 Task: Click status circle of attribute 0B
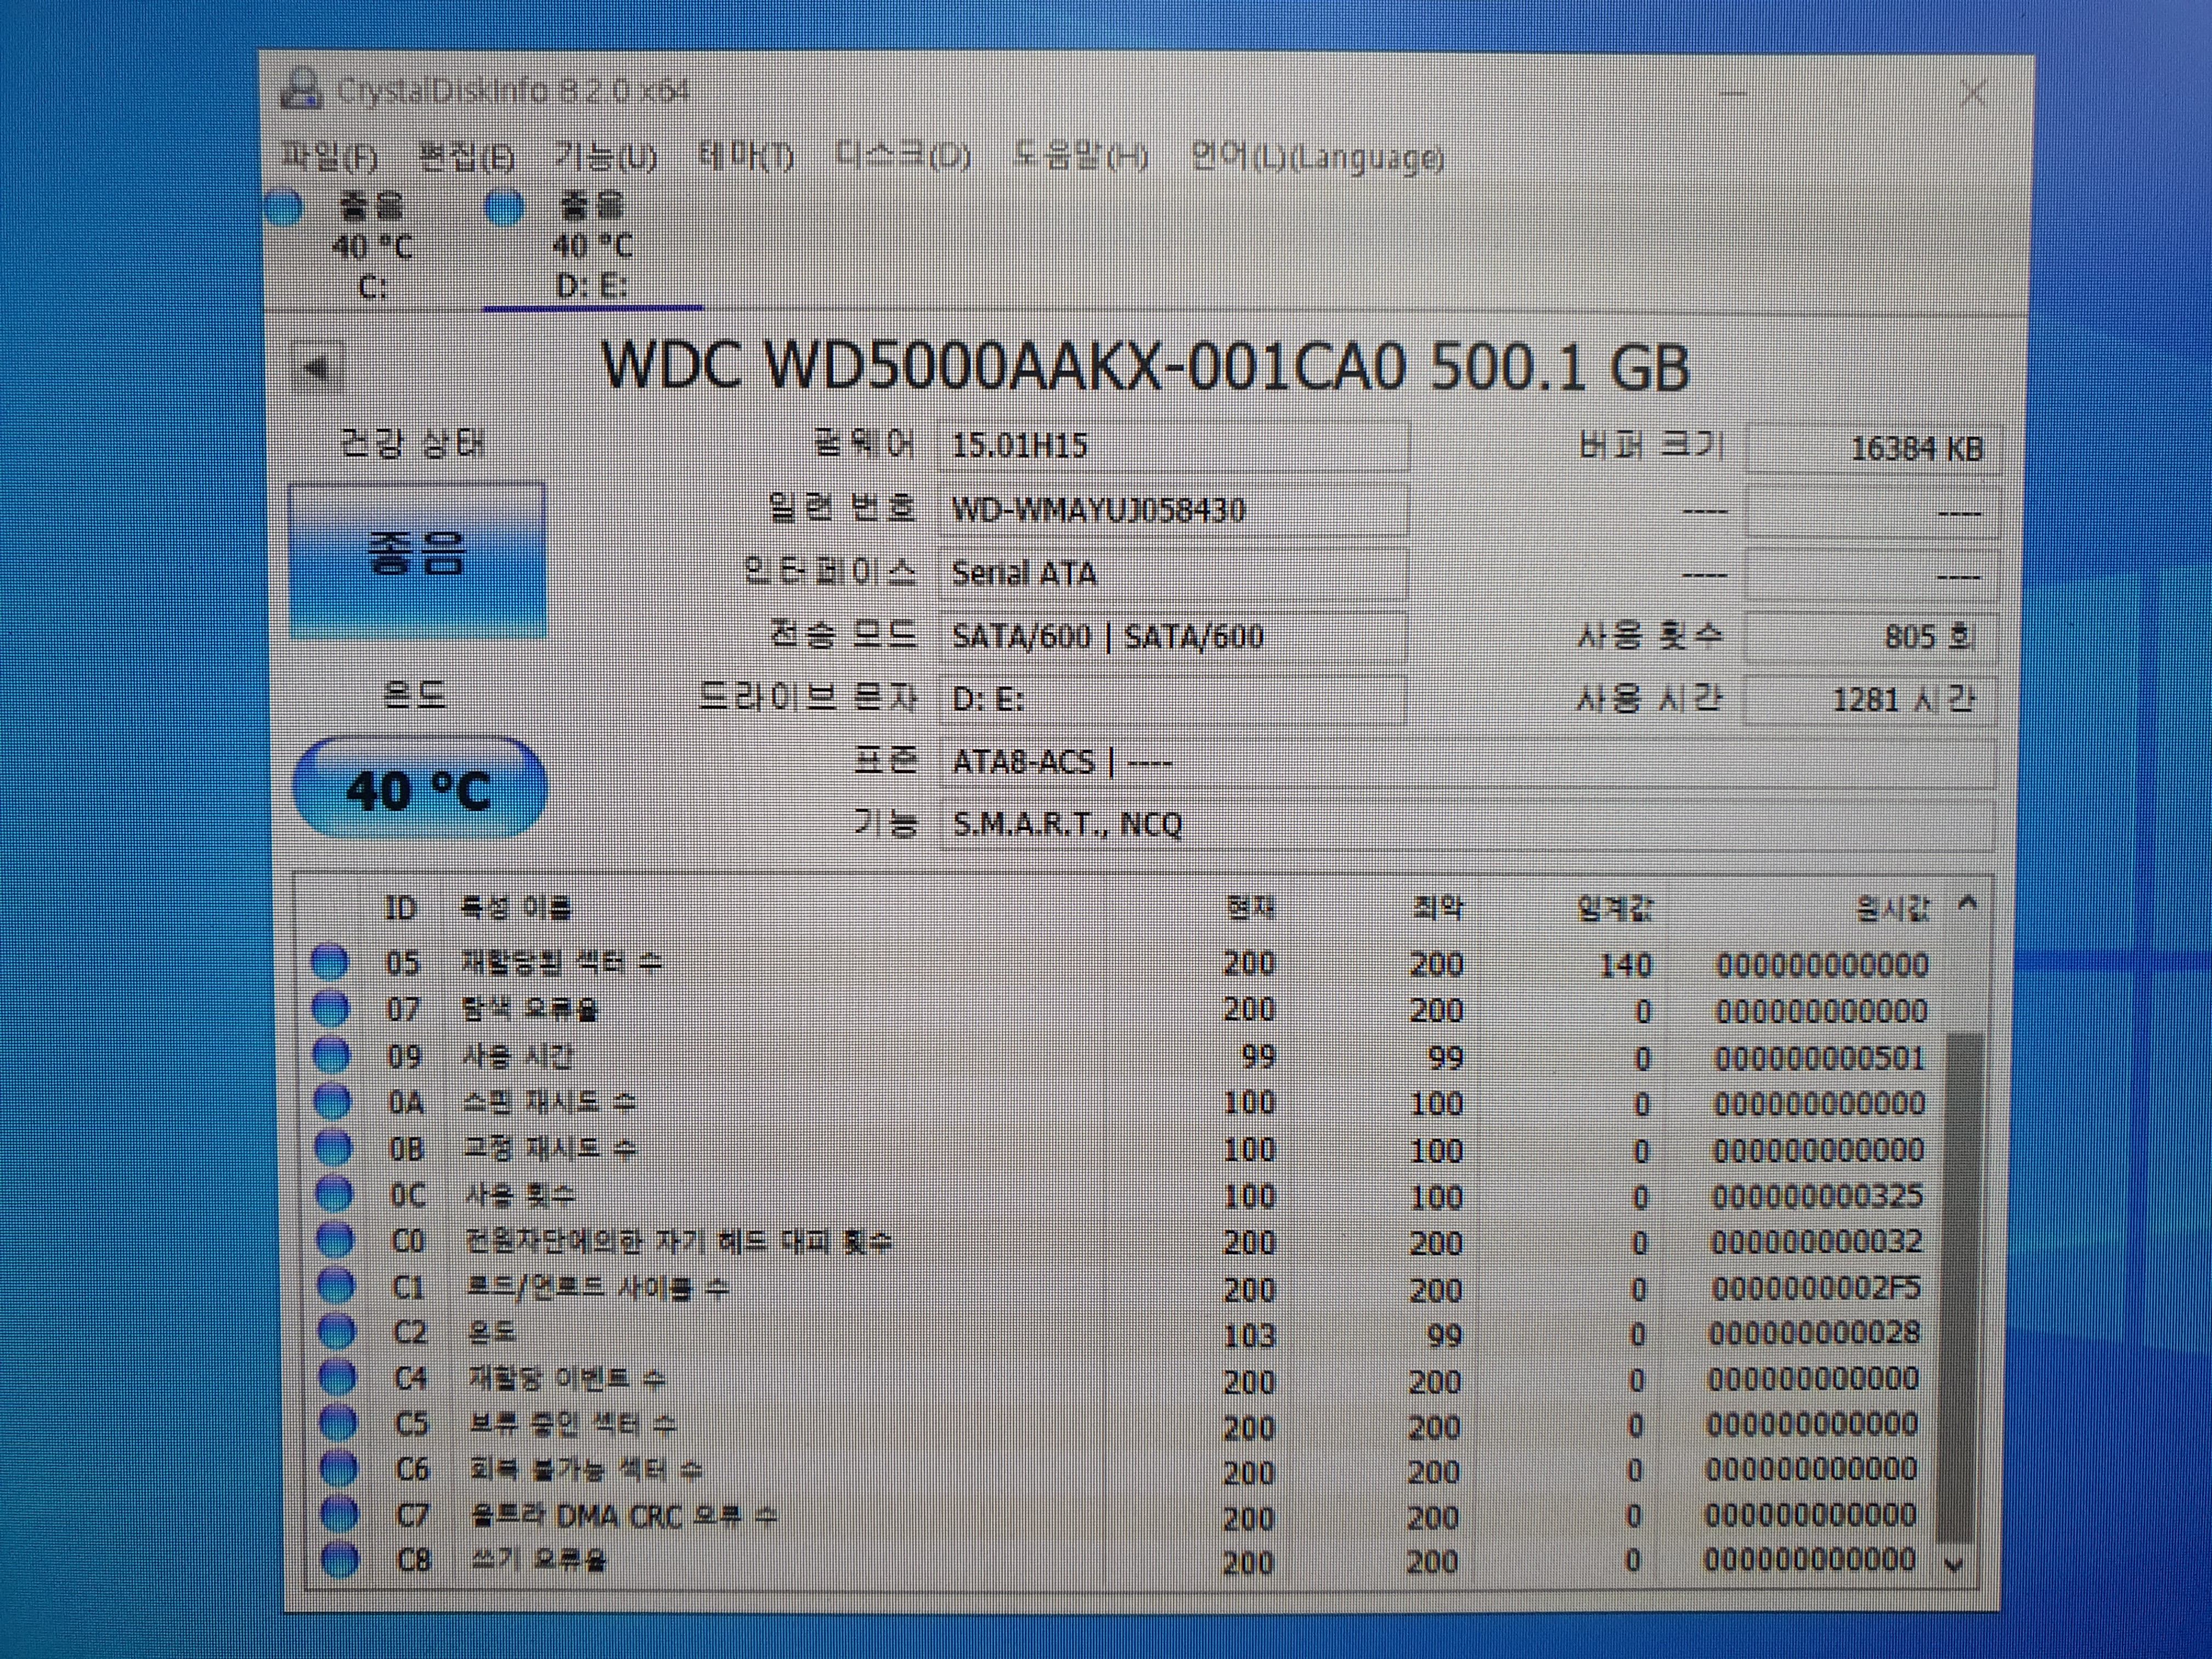334,1148
